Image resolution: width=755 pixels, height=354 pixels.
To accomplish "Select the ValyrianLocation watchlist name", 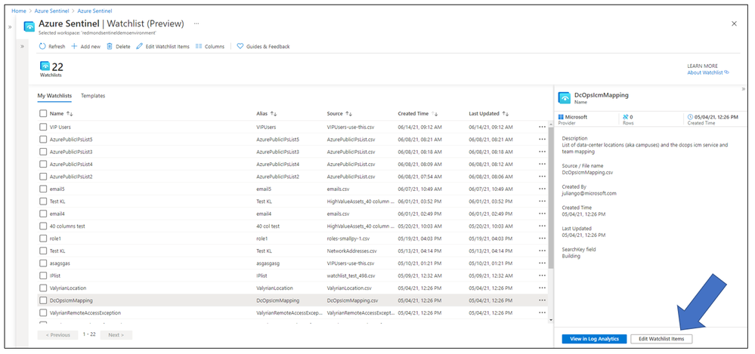I will click(x=68, y=288).
